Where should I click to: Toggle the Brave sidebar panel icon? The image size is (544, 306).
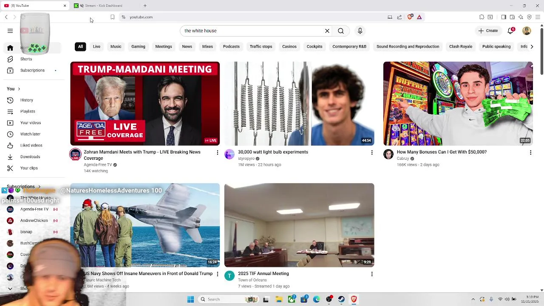(504, 17)
